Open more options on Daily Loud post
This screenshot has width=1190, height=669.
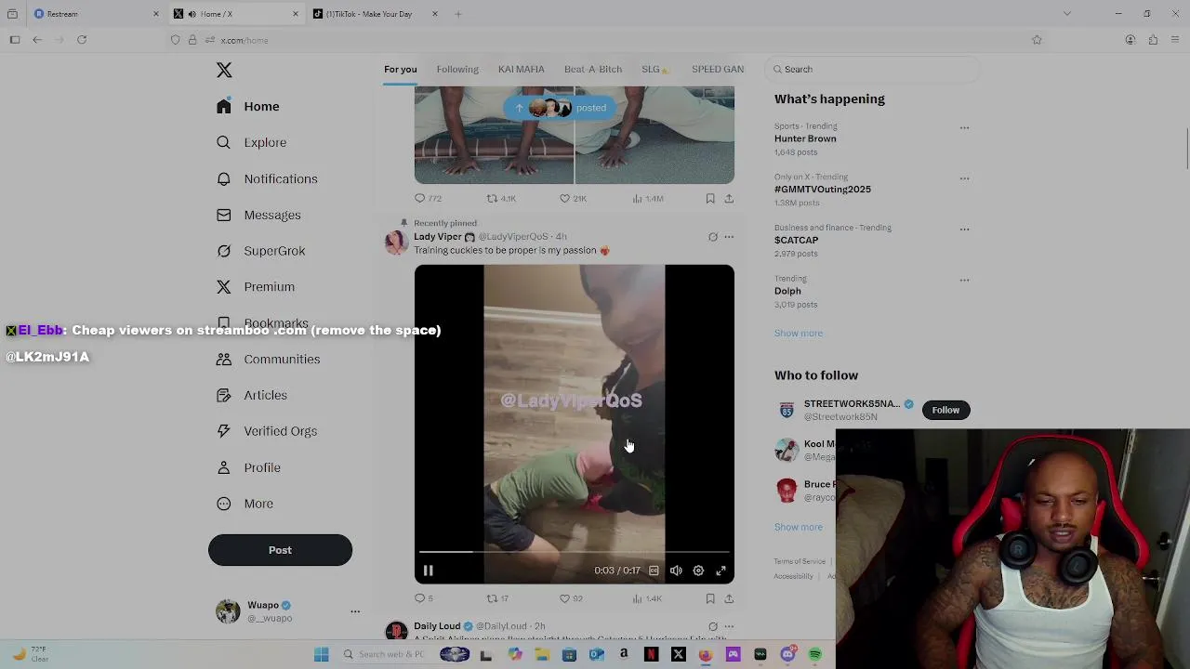729,626
